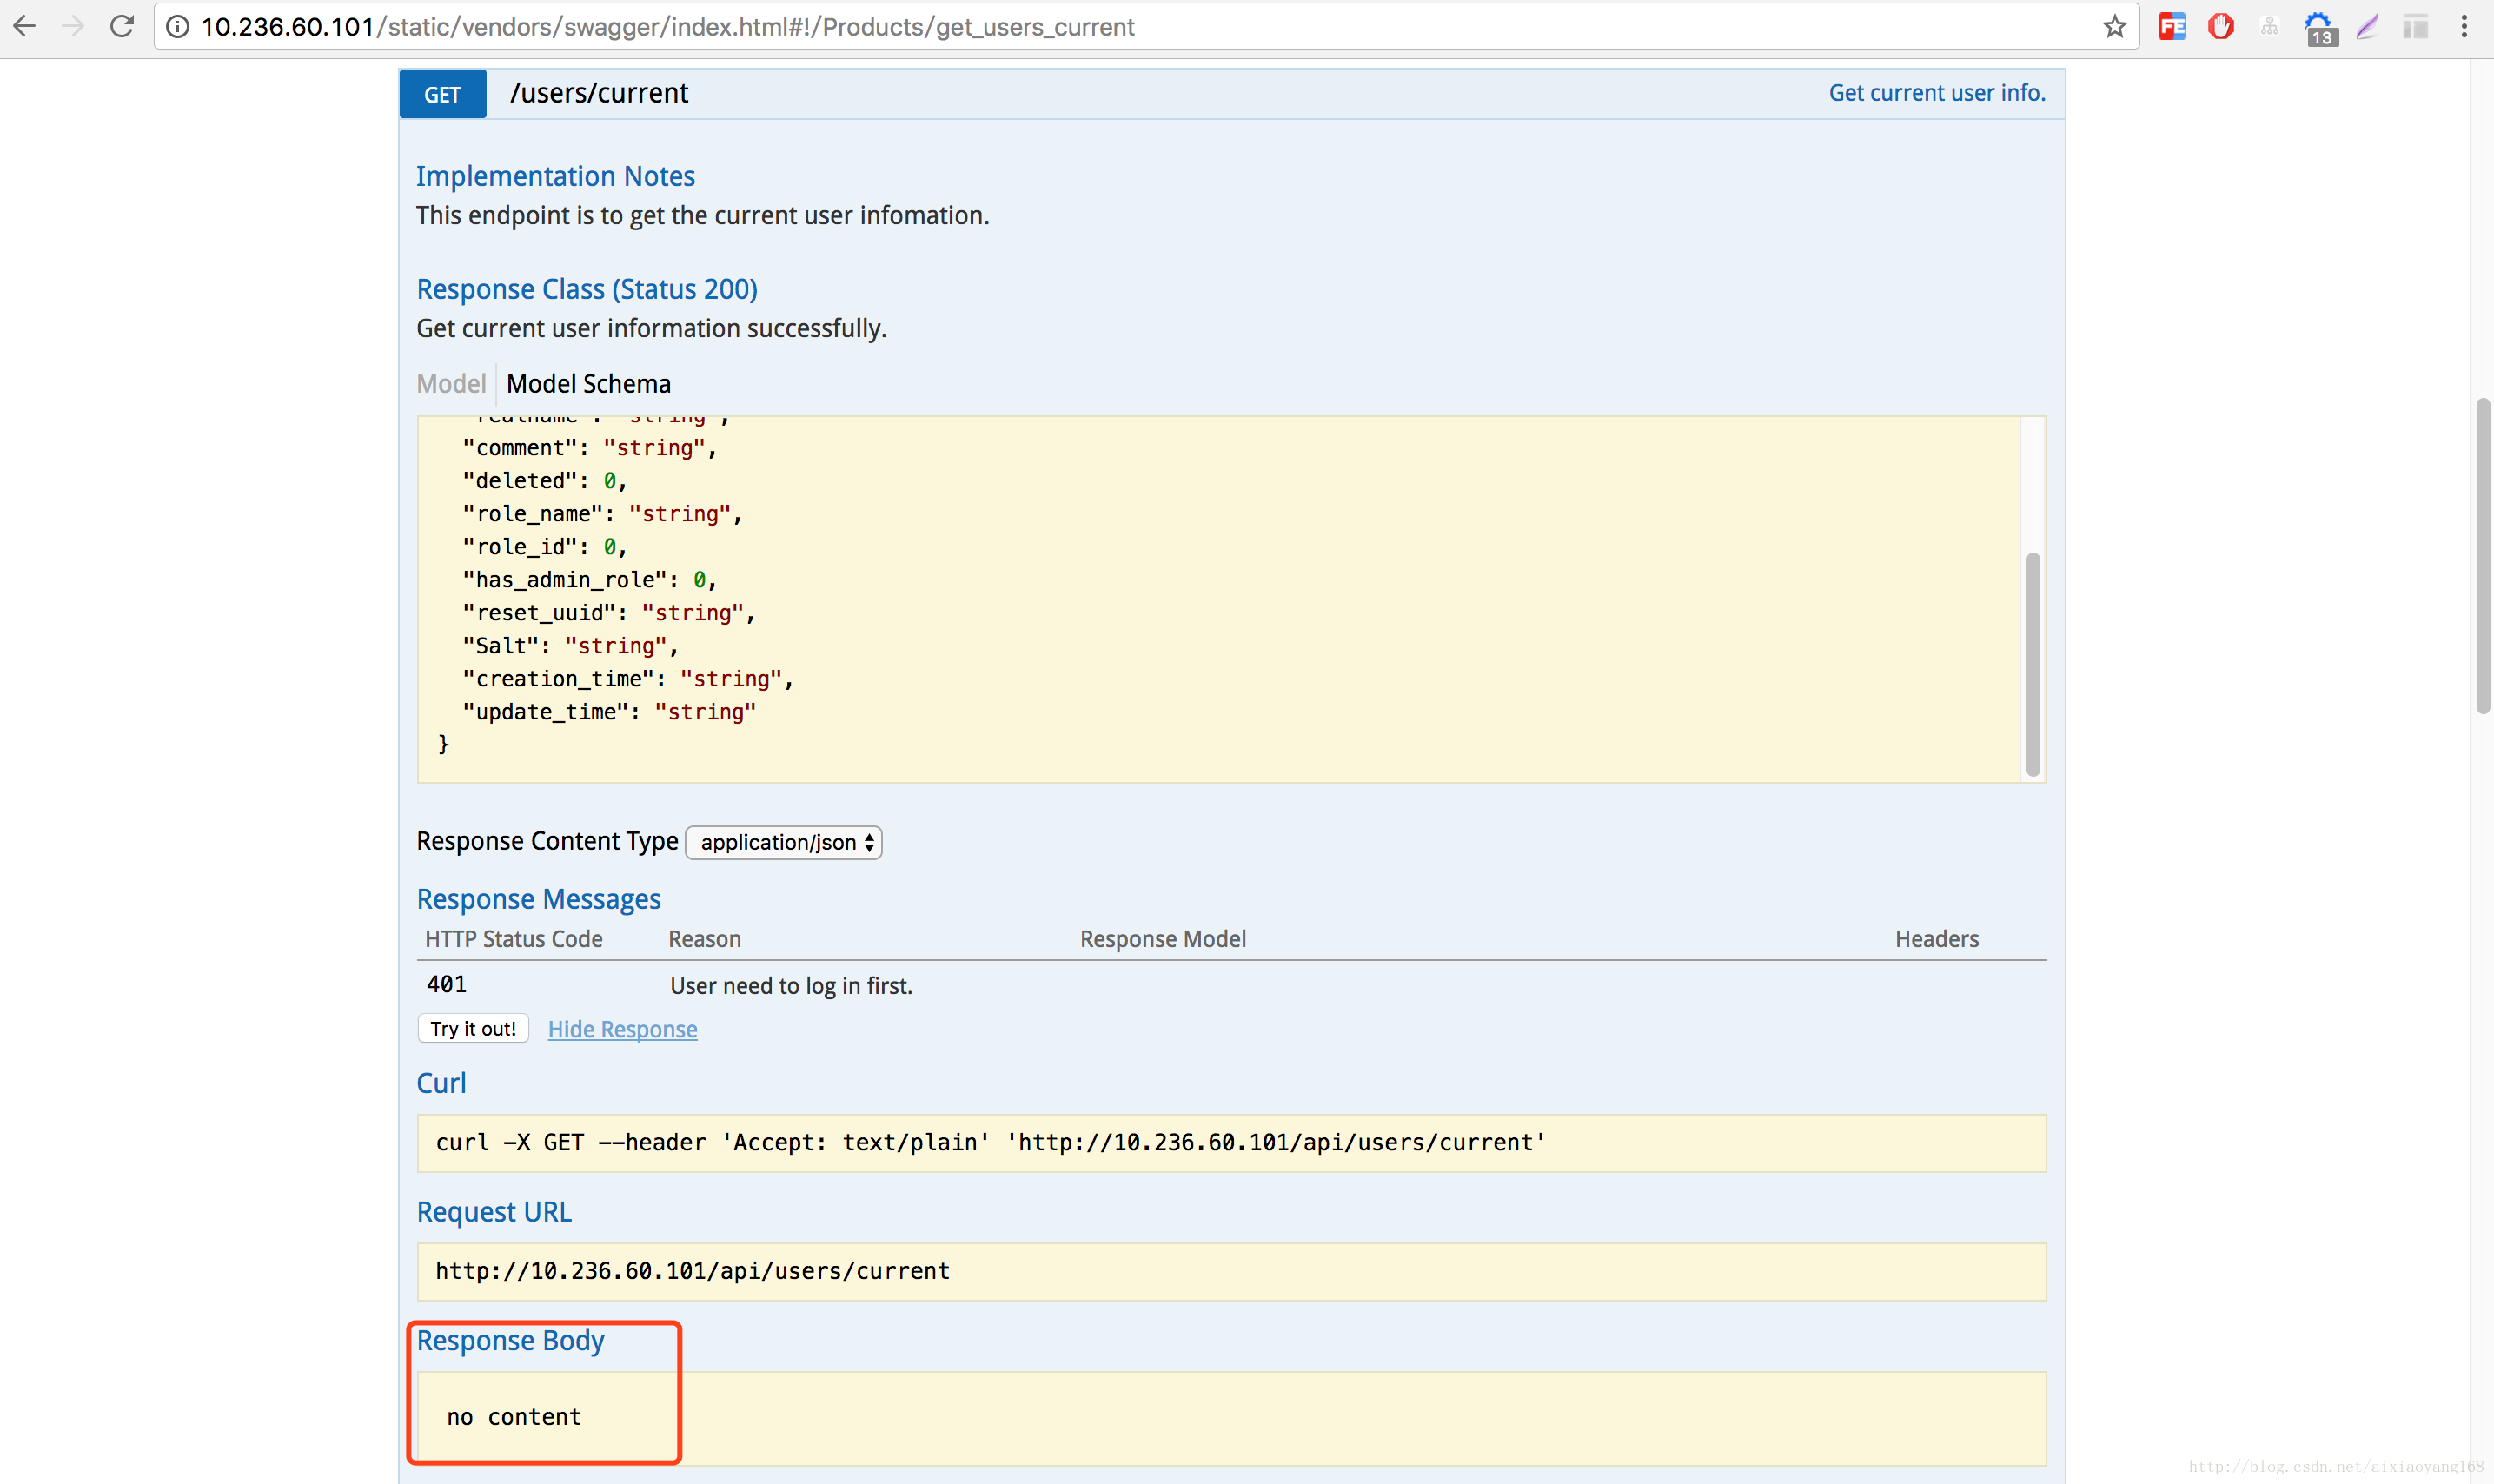Bookmark this page with the star icon
This screenshot has height=1484, width=2494.
[x=2114, y=27]
